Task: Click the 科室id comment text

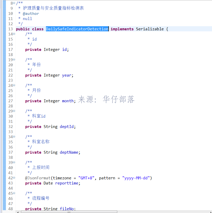Action: click(39, 116)
